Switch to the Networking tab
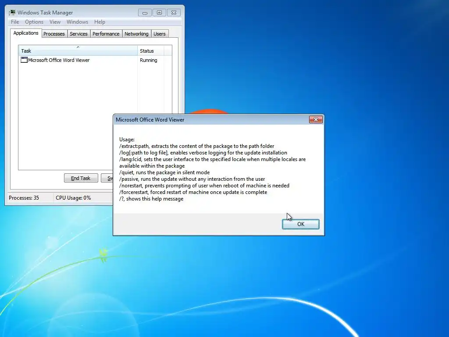 (136, 34)
